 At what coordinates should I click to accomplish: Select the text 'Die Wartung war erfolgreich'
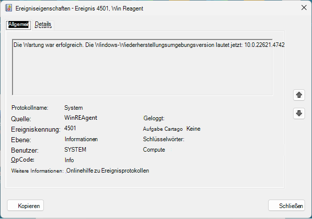[48, 45]
